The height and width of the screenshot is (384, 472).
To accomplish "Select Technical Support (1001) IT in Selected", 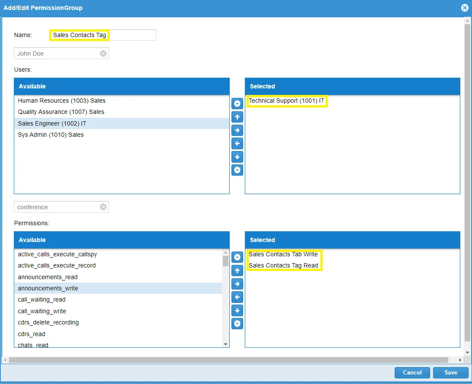I will point(352,101).
